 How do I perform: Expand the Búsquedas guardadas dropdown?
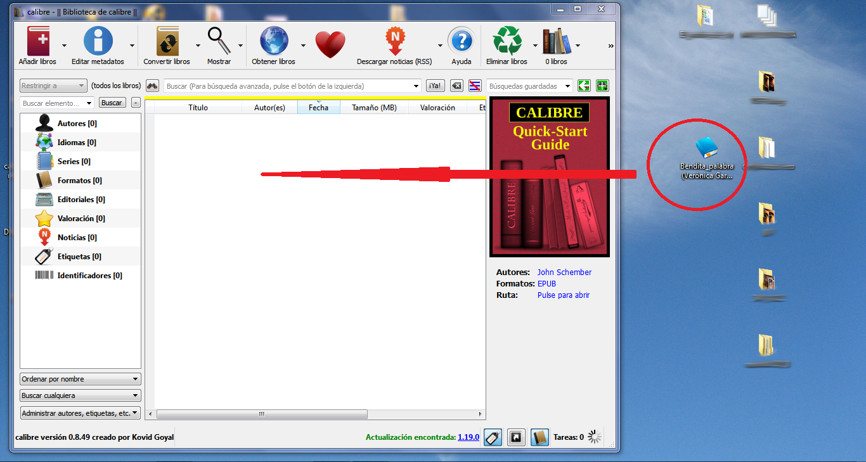click(x=567, y=86)
